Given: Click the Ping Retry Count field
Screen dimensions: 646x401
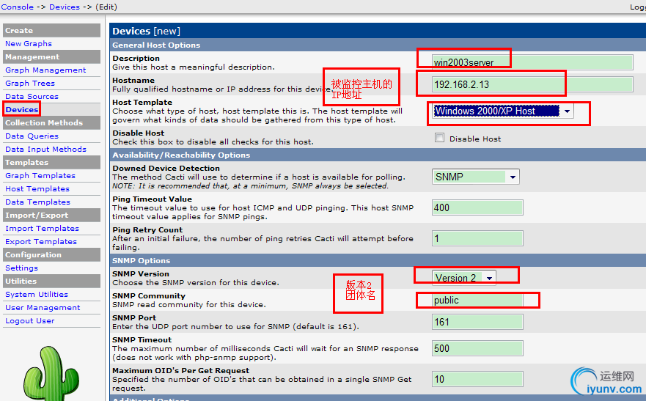Looking at the screenshot, I should 477,238.
